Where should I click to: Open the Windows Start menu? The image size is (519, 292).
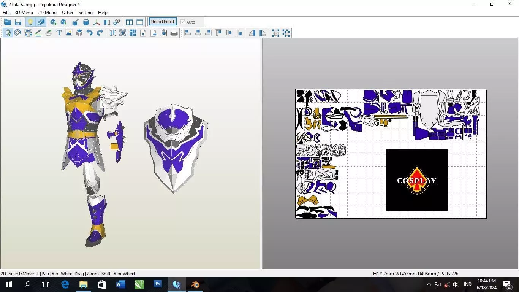point(9,284)
